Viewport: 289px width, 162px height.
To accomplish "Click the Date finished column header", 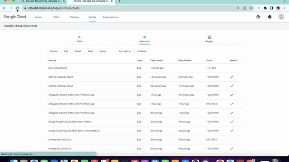I will click(x=185, y=60).
